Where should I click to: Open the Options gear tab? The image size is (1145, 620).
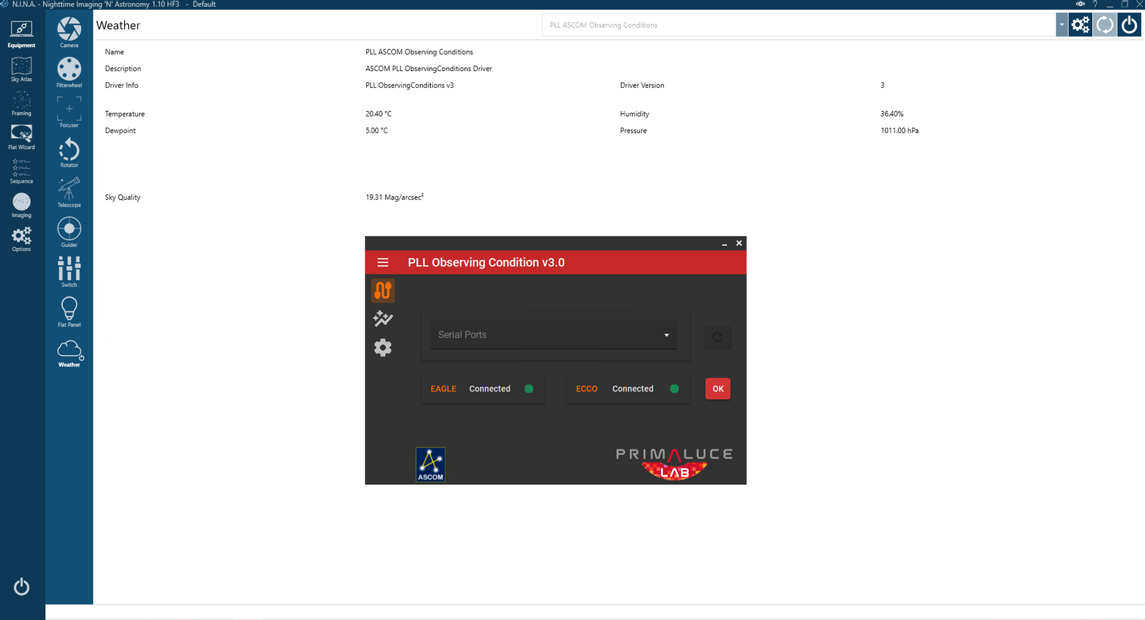click(21, 239)
